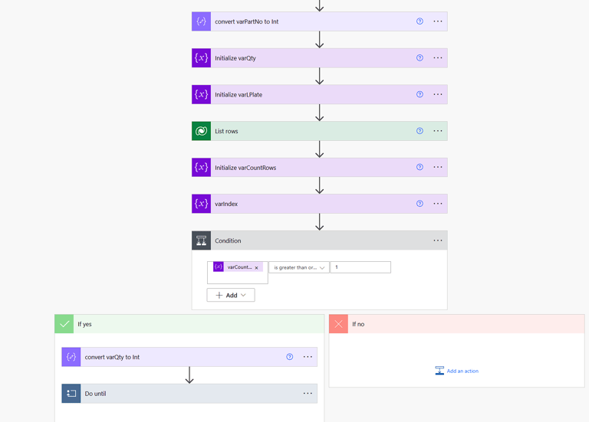Open help for 'Initialize varCountRows'
The height and width of the screenshot is (422, 589).
420,167
